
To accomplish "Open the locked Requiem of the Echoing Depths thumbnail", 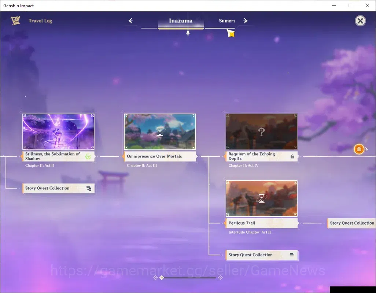I will [262, 132].
